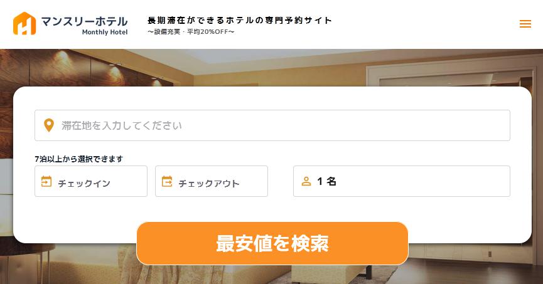
Task: Expand the 1 名 guest selector
Action: 402,181
